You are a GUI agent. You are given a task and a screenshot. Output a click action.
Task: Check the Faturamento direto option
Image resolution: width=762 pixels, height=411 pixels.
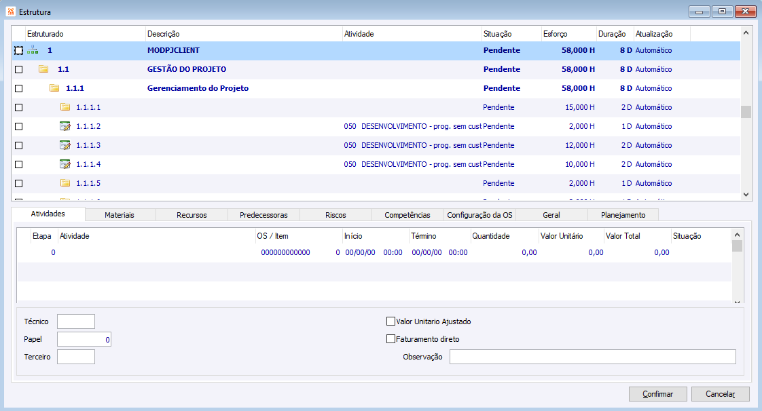pyautogui.click(x=391, y=338)
